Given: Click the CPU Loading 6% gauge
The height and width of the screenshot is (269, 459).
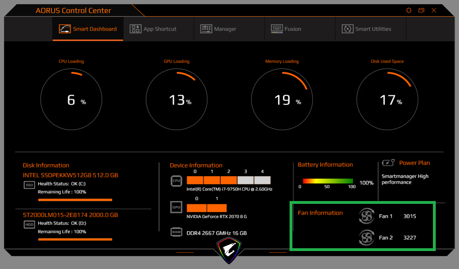Looking at the screenshot, I should coord(71,99).
